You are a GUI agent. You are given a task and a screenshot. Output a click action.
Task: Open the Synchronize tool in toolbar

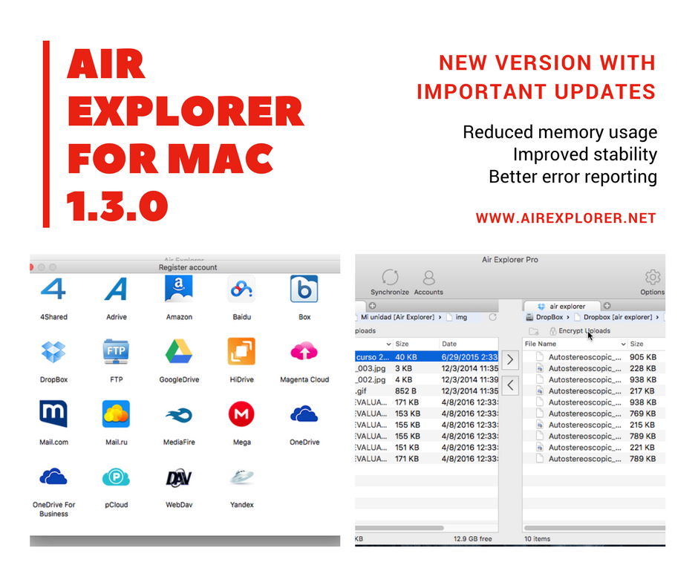tap(390, 278)
